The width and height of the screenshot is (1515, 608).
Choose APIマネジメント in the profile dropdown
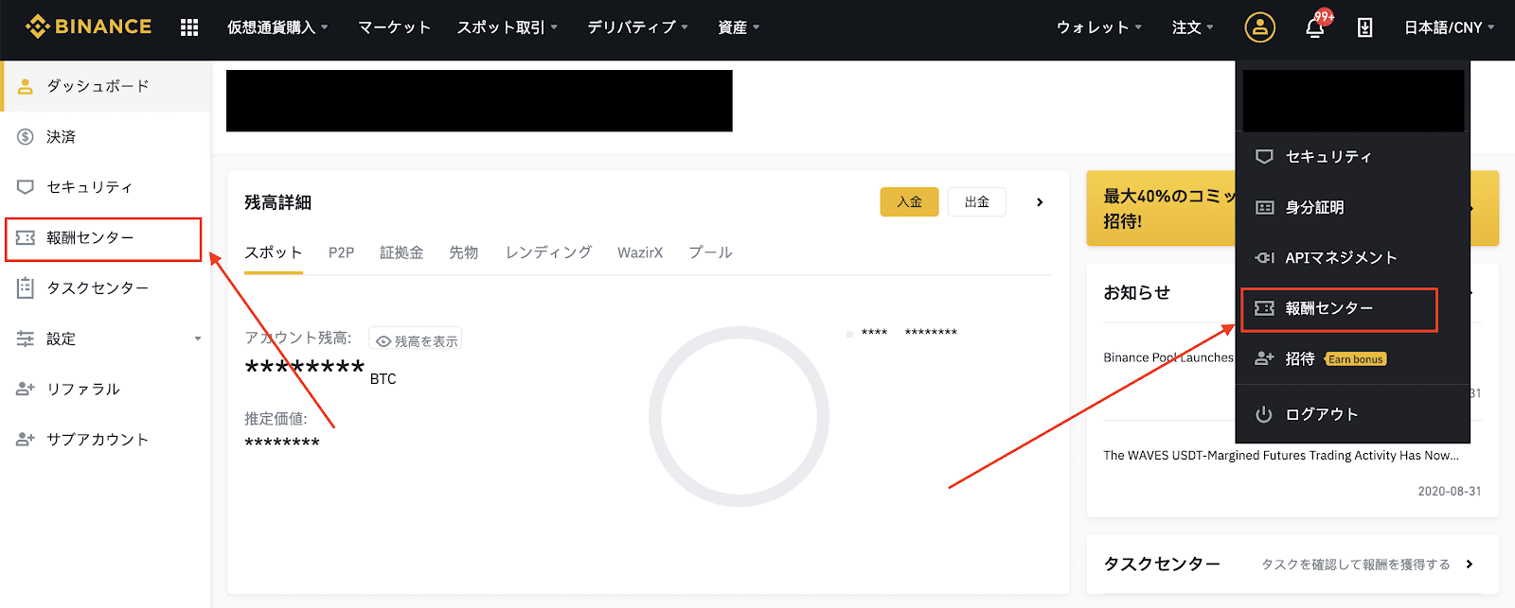[x=1352, y=257]
